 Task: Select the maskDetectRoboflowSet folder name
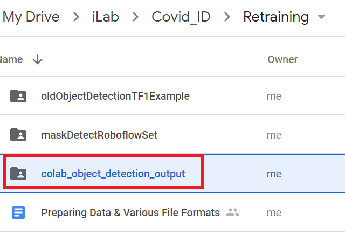(x=99, y=135)
